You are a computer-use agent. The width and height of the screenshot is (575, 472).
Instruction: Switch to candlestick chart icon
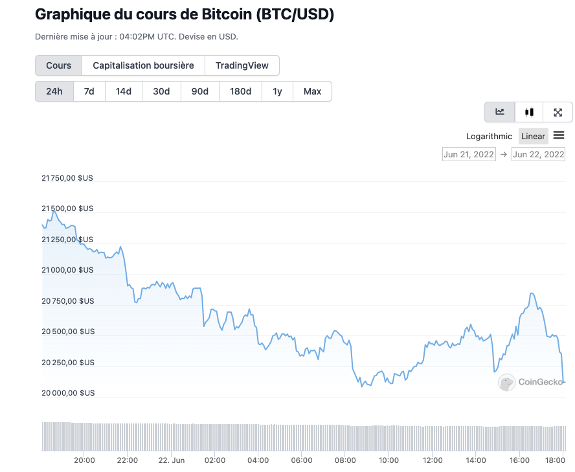(529, 112)
